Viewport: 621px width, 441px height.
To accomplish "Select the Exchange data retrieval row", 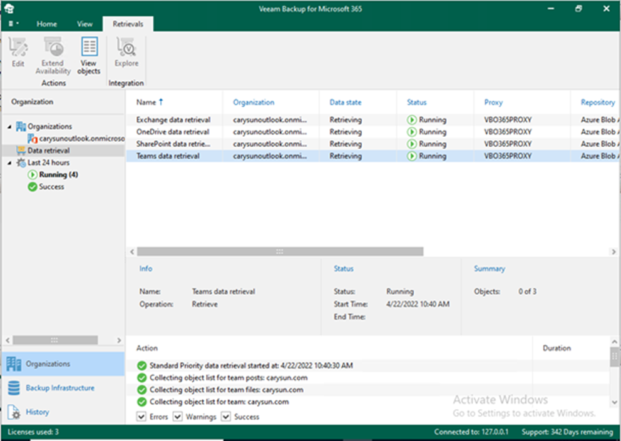I will [372, 120].
